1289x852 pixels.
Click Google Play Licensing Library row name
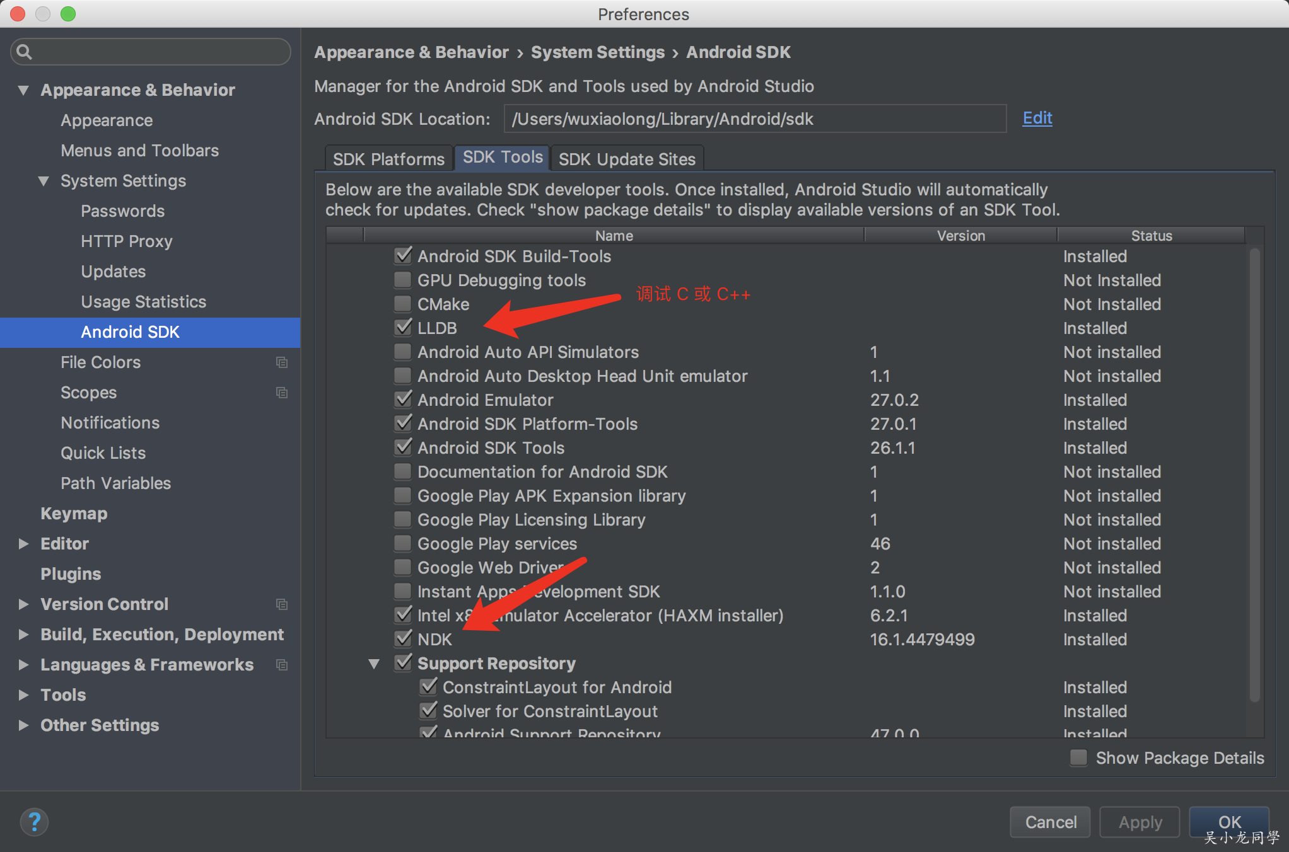[x=531, y=520]
